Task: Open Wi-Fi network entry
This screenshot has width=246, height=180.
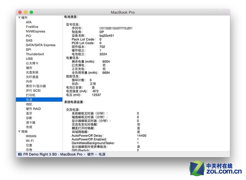Action: [x=30, y=140]
